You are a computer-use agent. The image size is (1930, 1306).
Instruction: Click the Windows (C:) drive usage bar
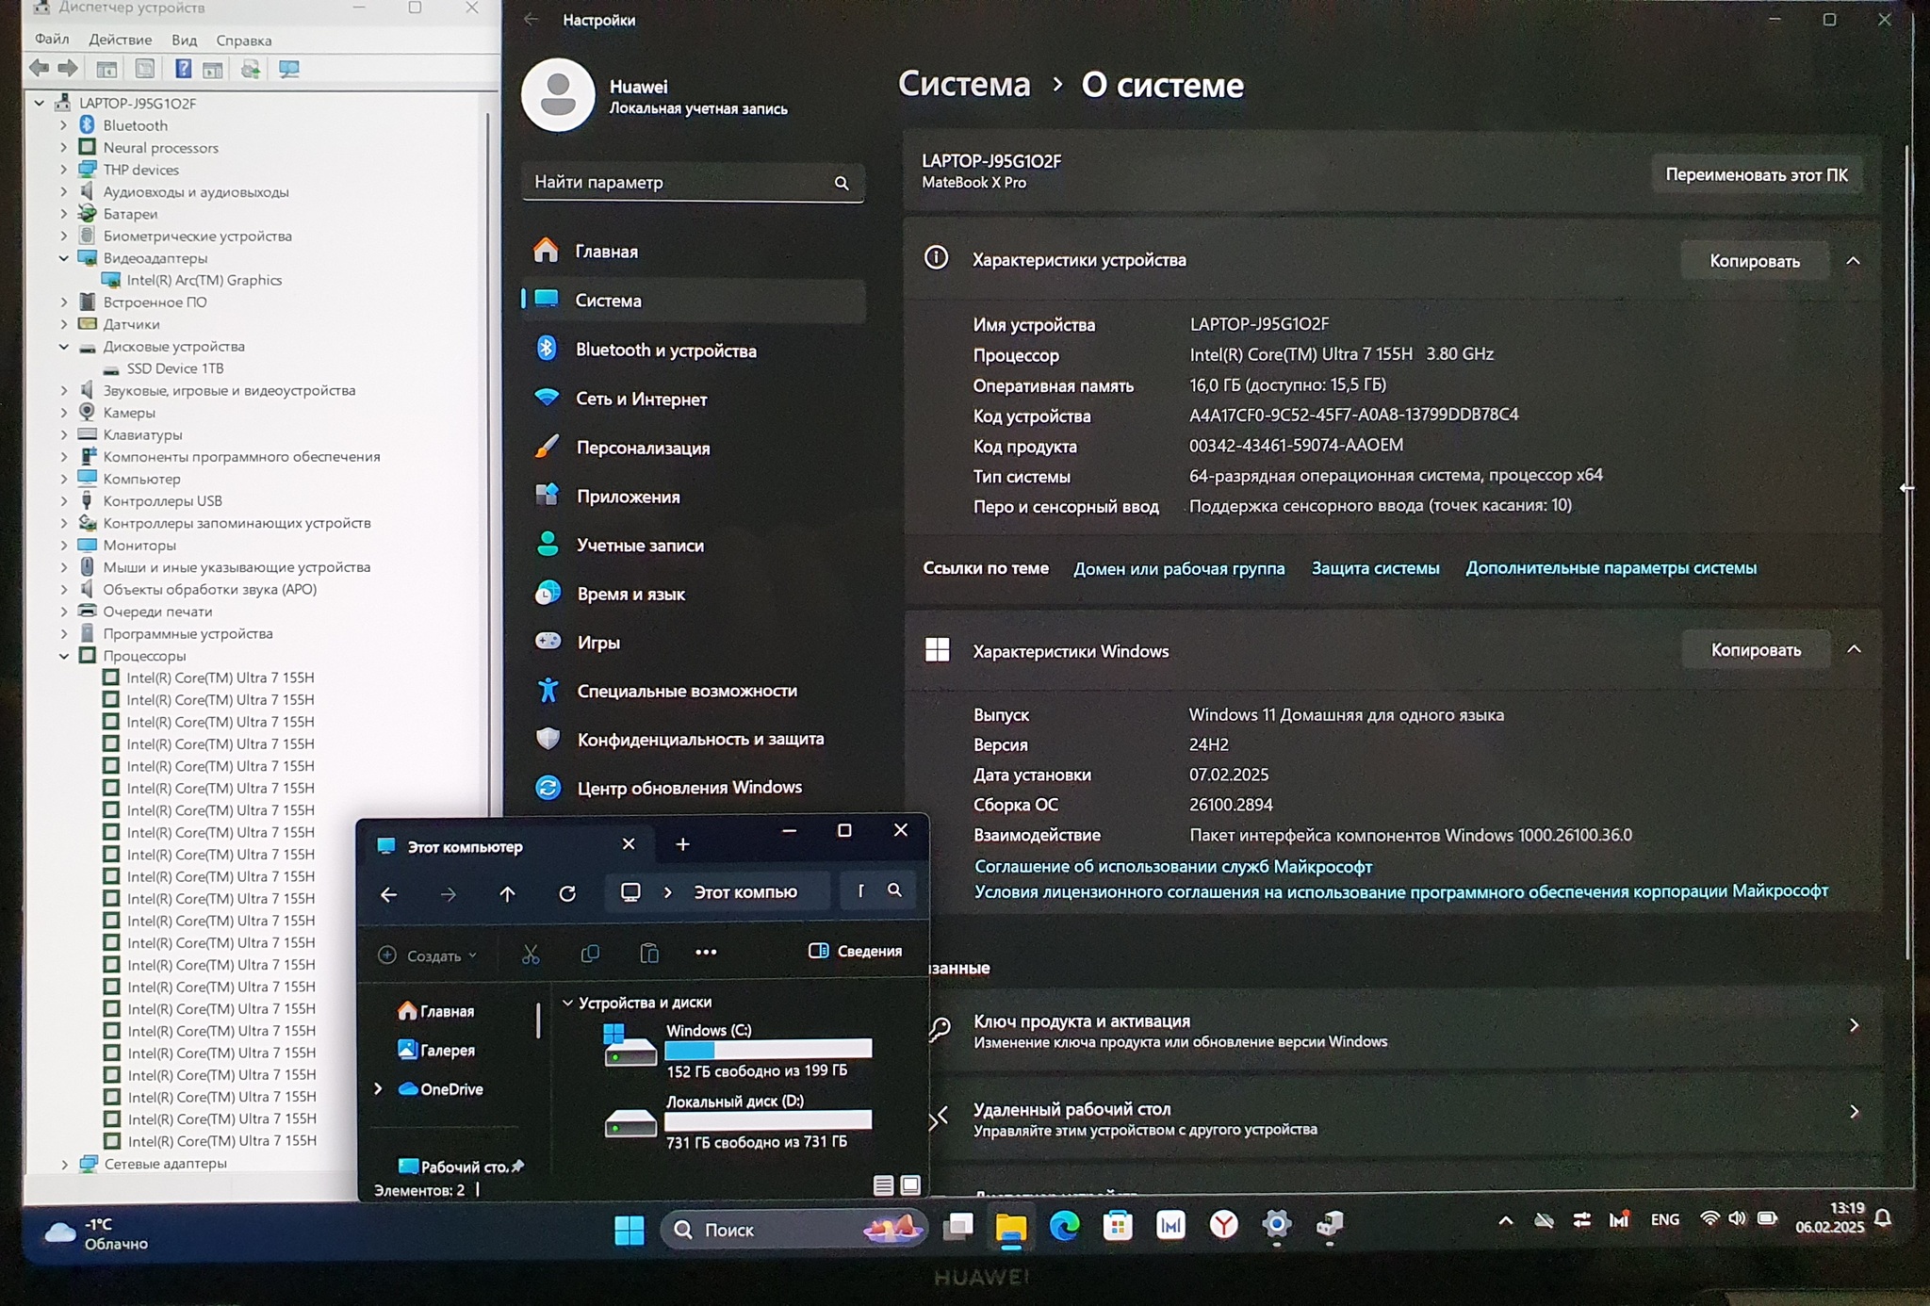pos(768,1049)
